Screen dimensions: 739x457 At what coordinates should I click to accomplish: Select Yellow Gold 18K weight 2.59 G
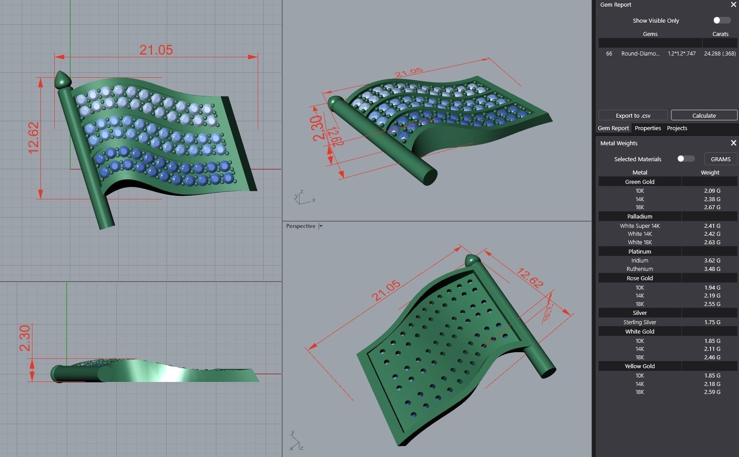click(x=712, y=392)
